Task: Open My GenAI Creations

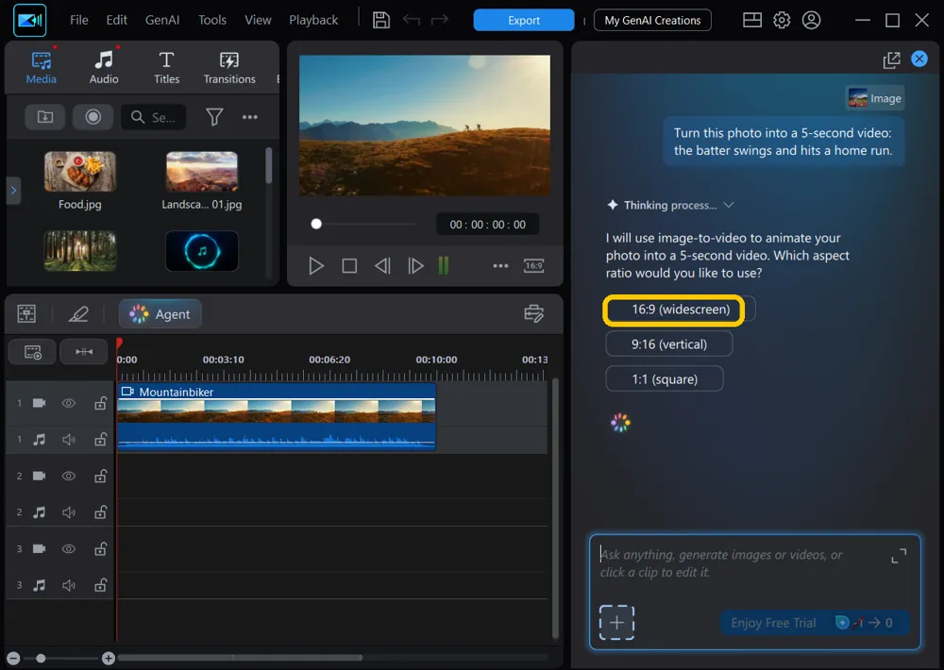Action: (x=652, y=20)
